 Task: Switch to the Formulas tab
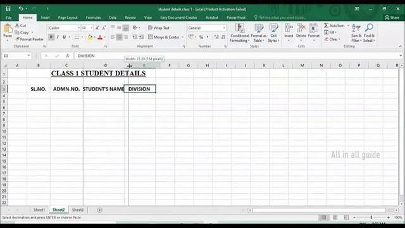[93, 18]
